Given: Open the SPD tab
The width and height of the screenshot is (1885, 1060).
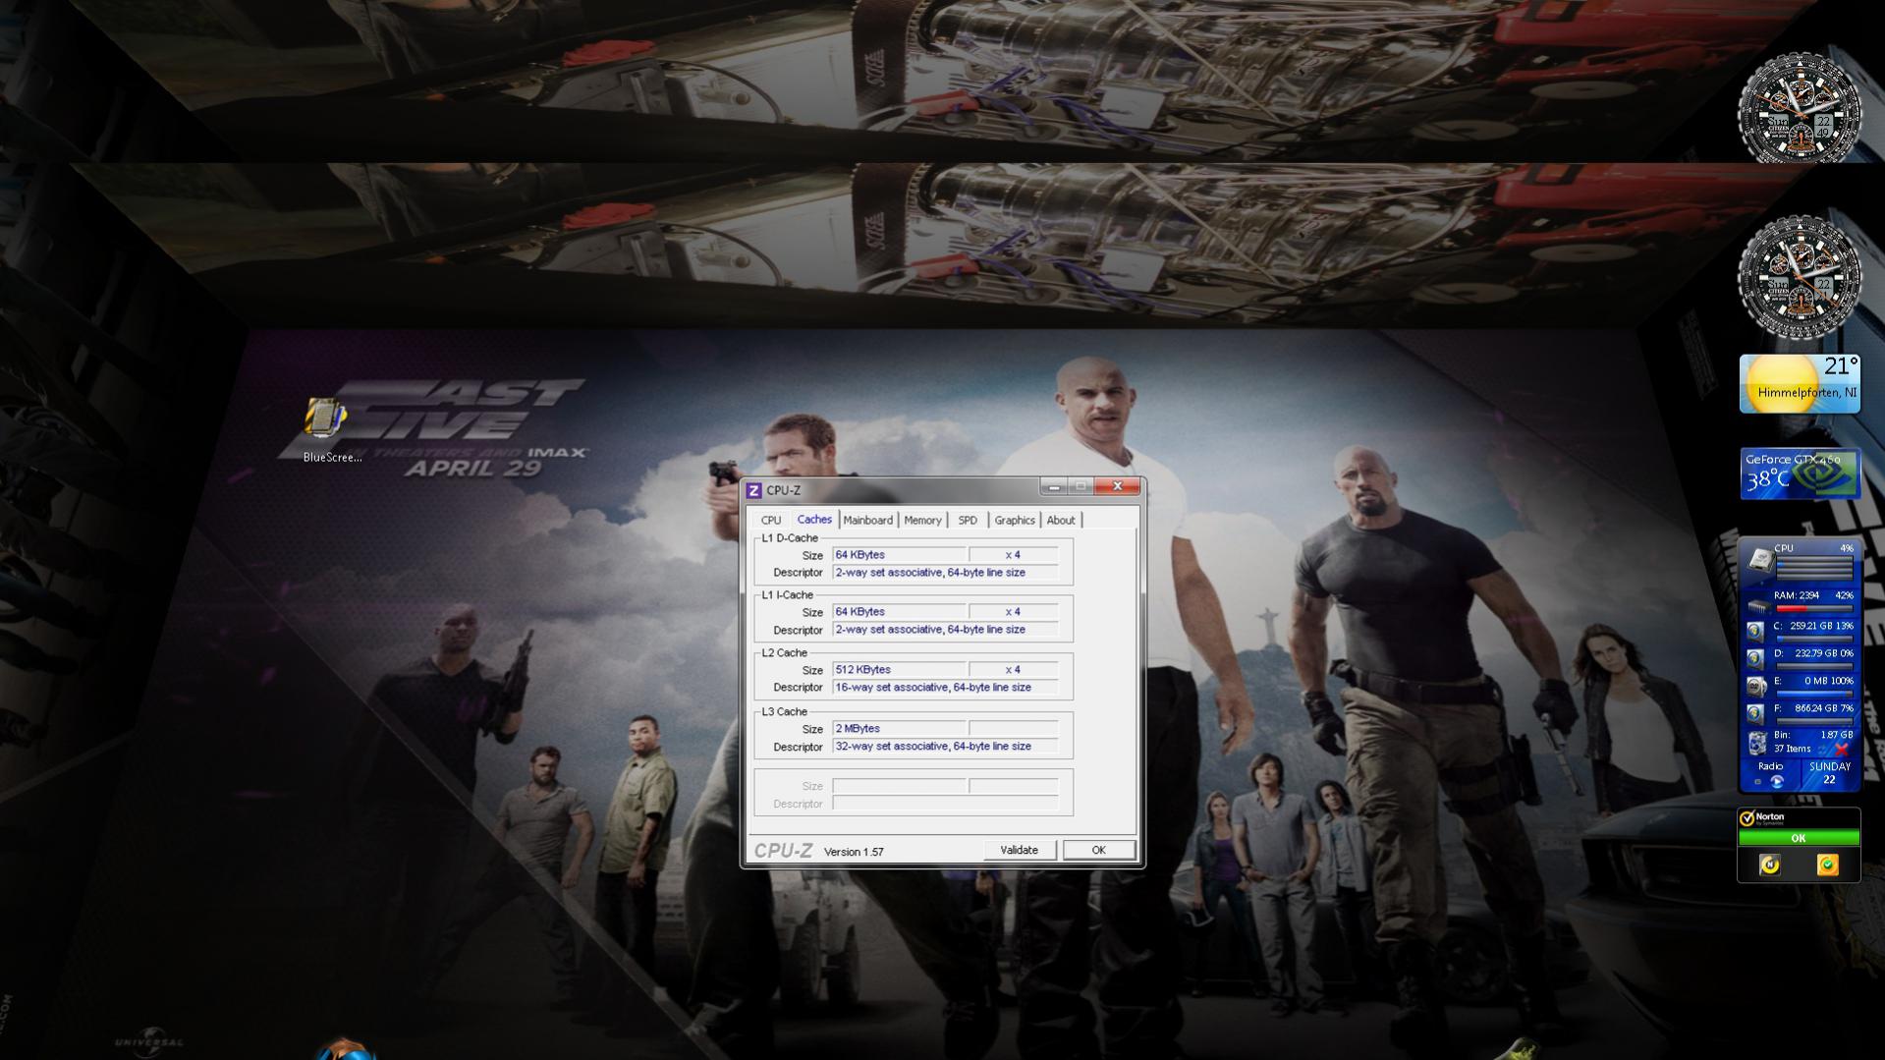Looking at the screenshot, I should pos(968,521).
